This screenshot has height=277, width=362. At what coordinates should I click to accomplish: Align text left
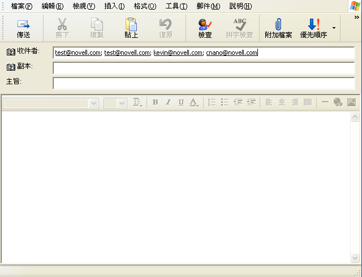[x=269, y=102]
